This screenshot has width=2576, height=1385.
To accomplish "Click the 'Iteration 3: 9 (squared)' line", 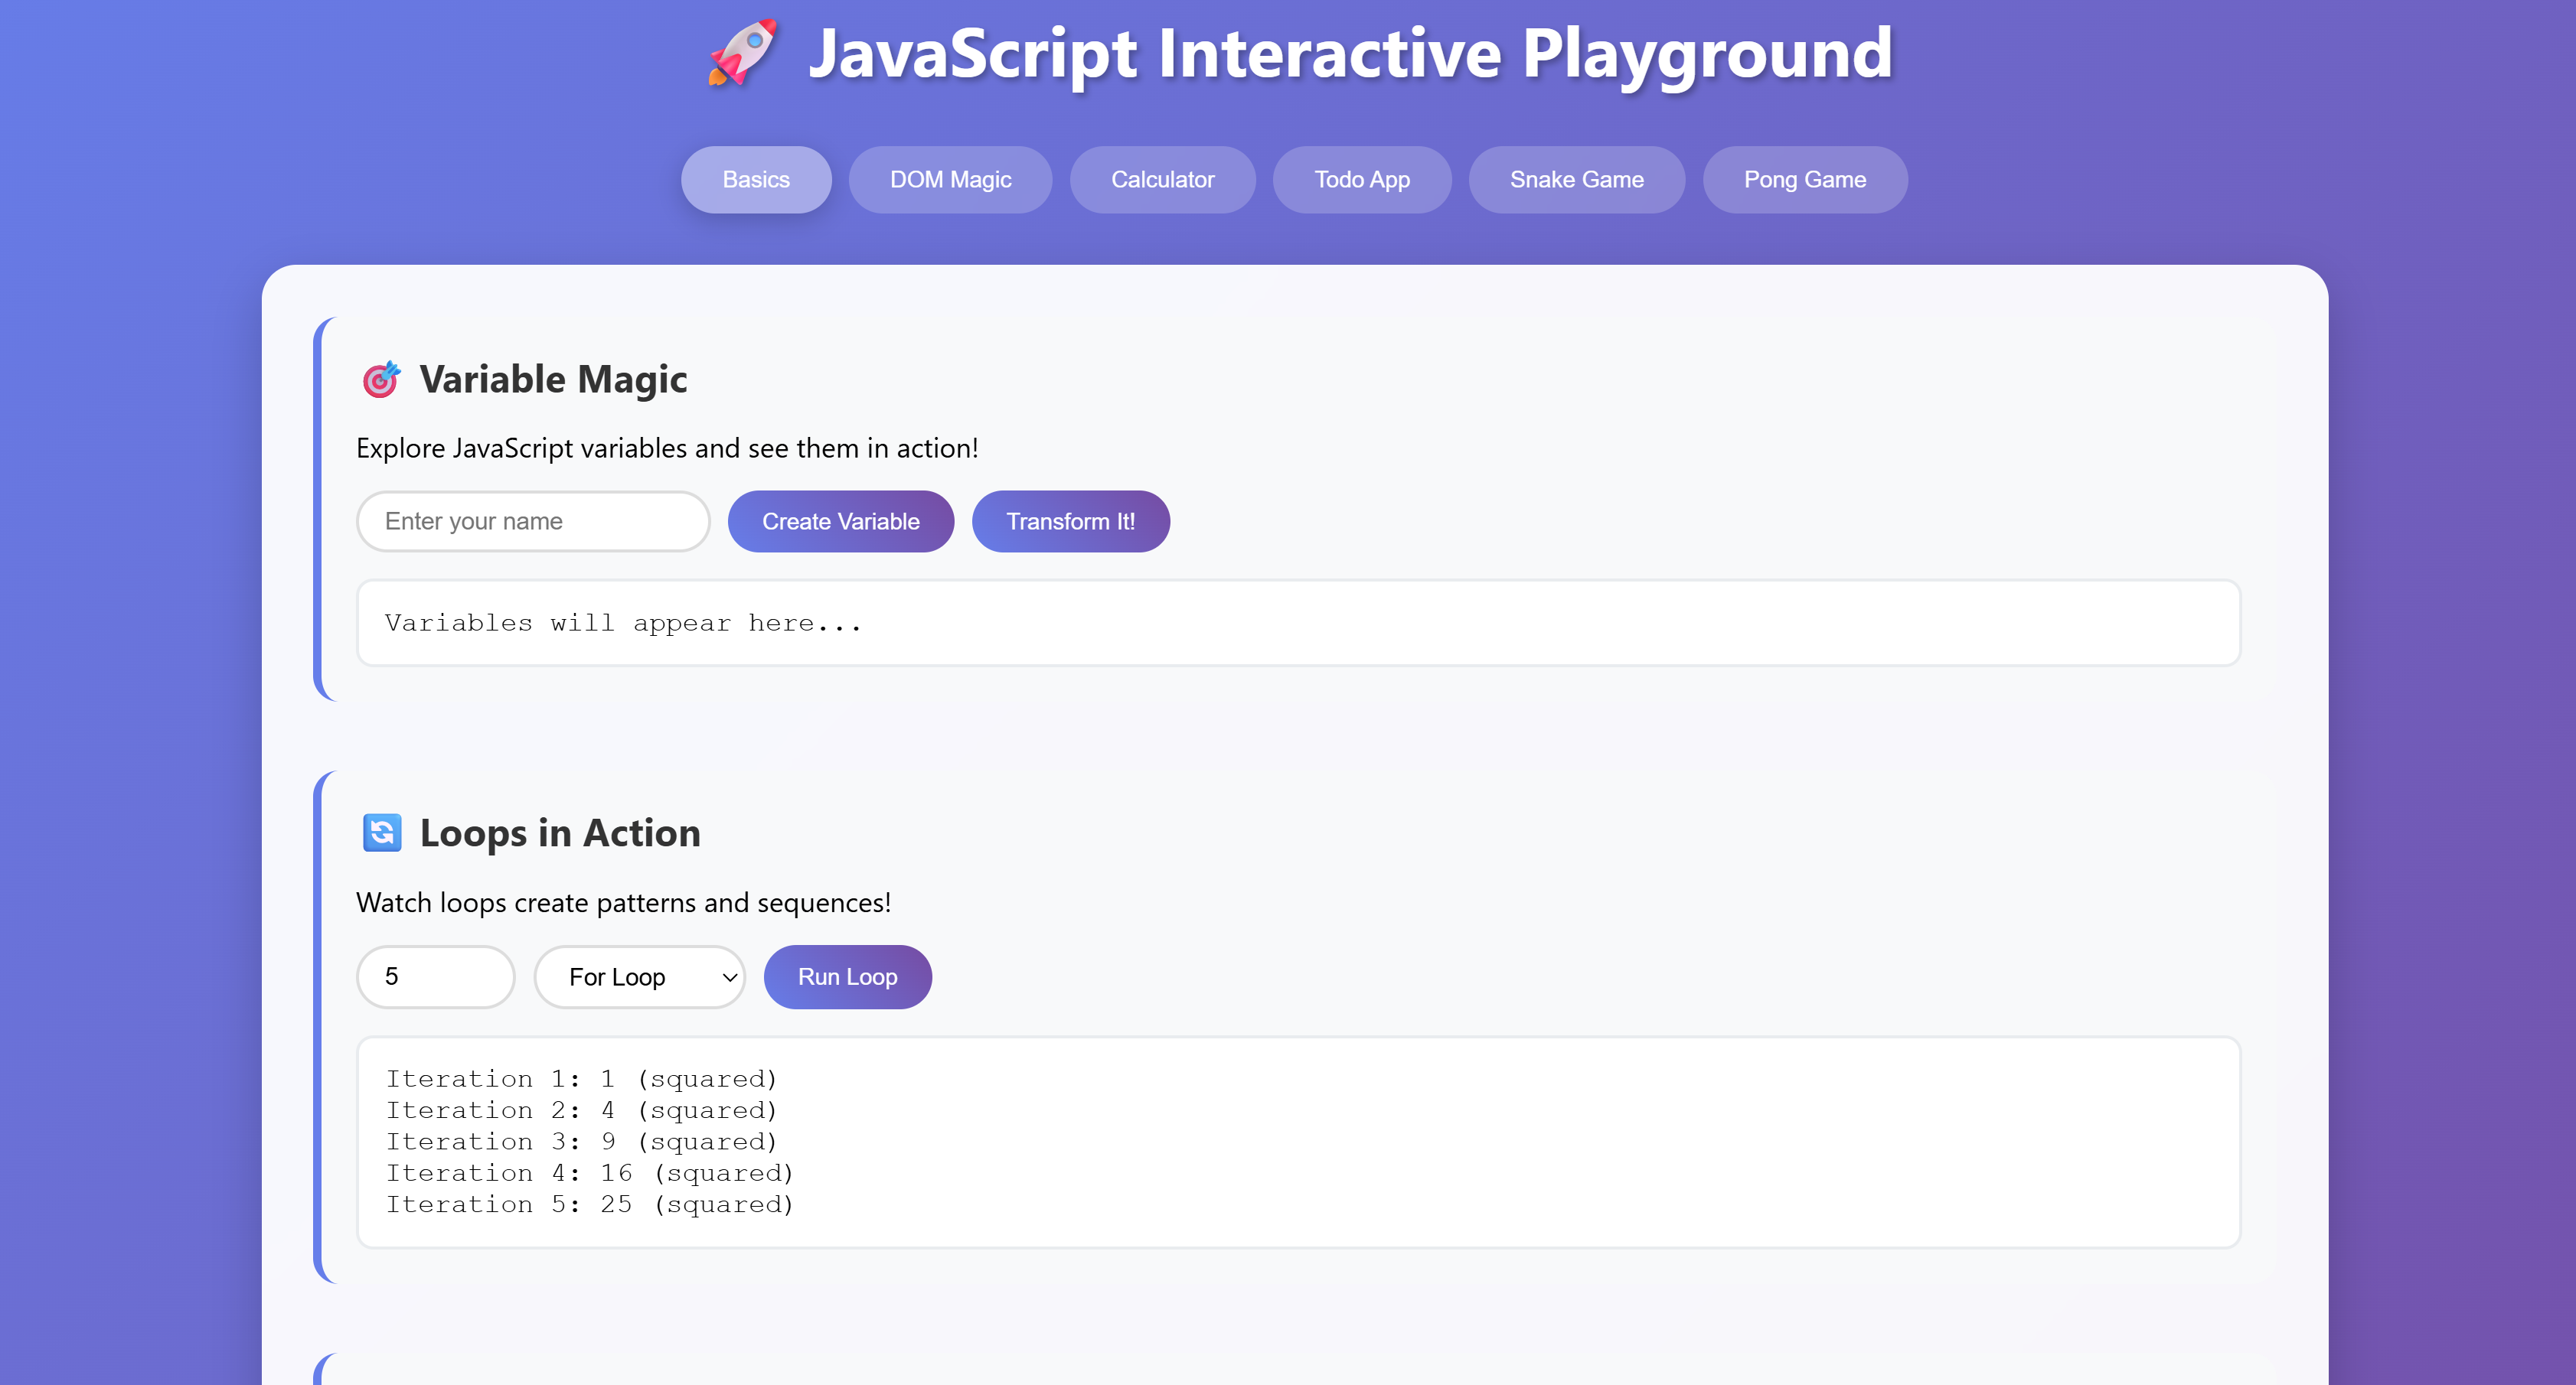I will coord(581,1141).
